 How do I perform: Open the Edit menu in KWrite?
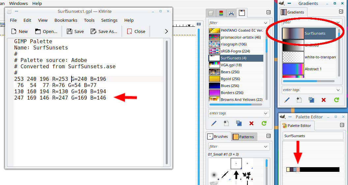coord(27,20)
